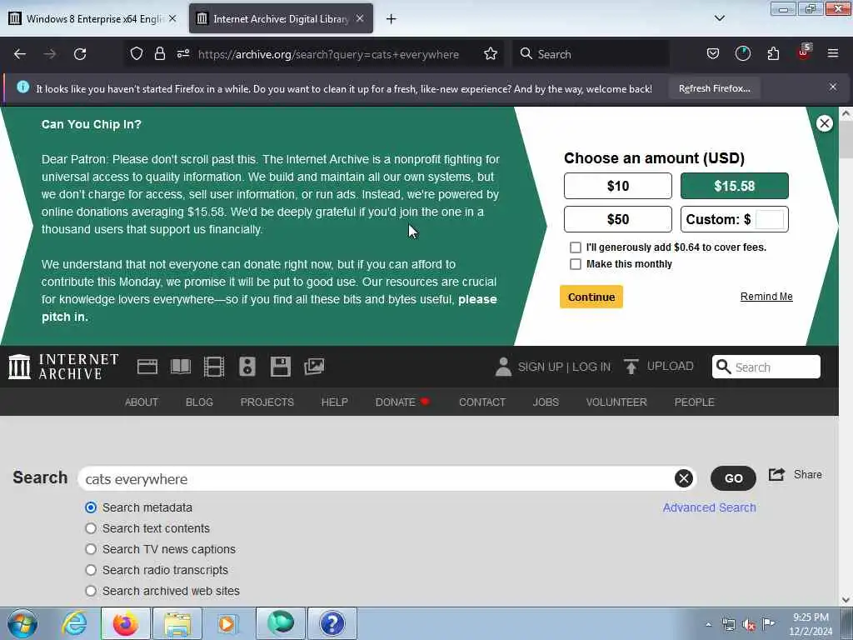Expand the list all tabs chevron
Image resolution: width=853 pixels, height=640 pixels.
[x=719, y=18]
